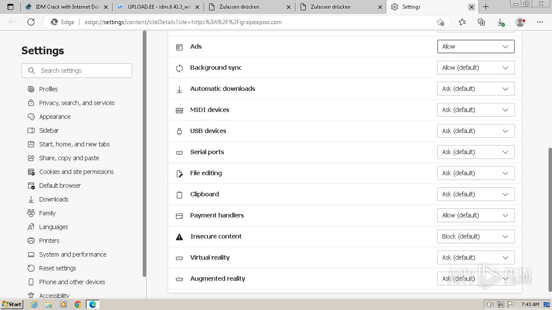Open Virtual reality permission dropdown
This screenshot has width=552, height=310.
coord(476,257)
